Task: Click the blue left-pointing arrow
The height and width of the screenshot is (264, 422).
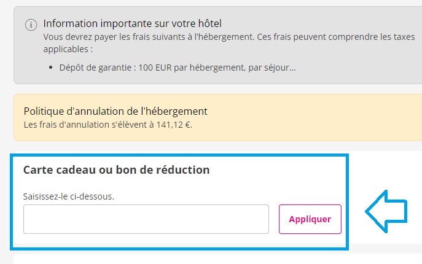Action: point(386,211)
